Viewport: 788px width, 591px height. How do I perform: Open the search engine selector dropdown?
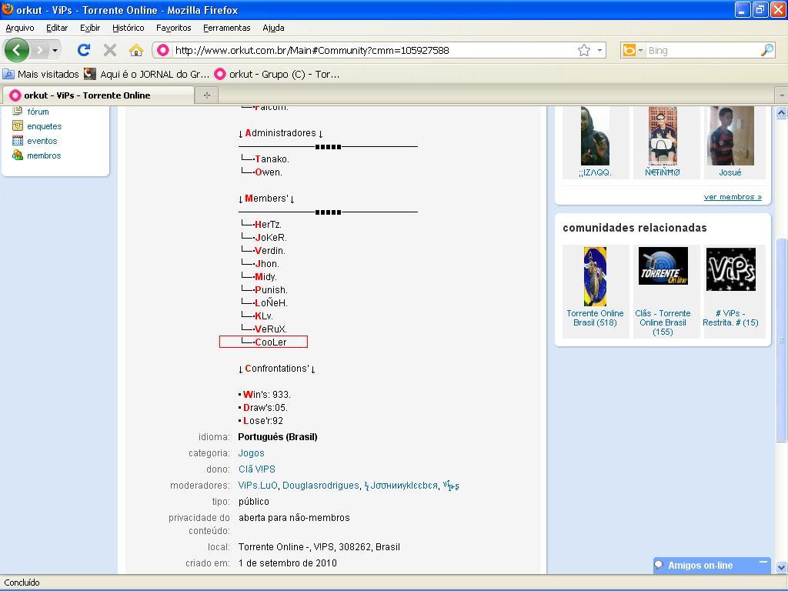point(633,50)
